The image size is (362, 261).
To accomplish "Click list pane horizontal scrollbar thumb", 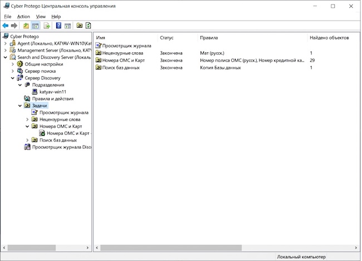I will click(x=171, y=248).
